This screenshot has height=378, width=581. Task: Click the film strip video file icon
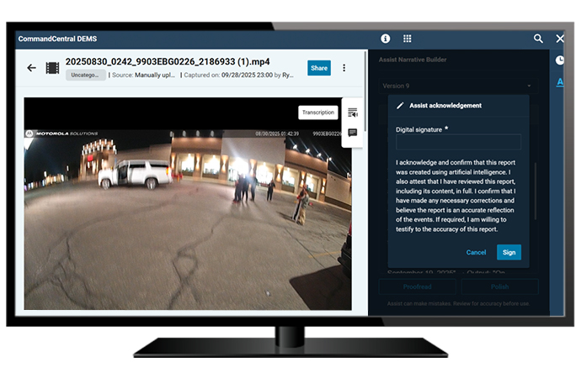(x=52, y=68)
